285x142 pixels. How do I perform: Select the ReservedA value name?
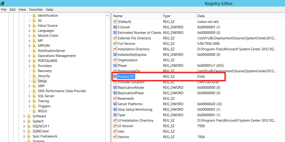[x=126, y=99]
